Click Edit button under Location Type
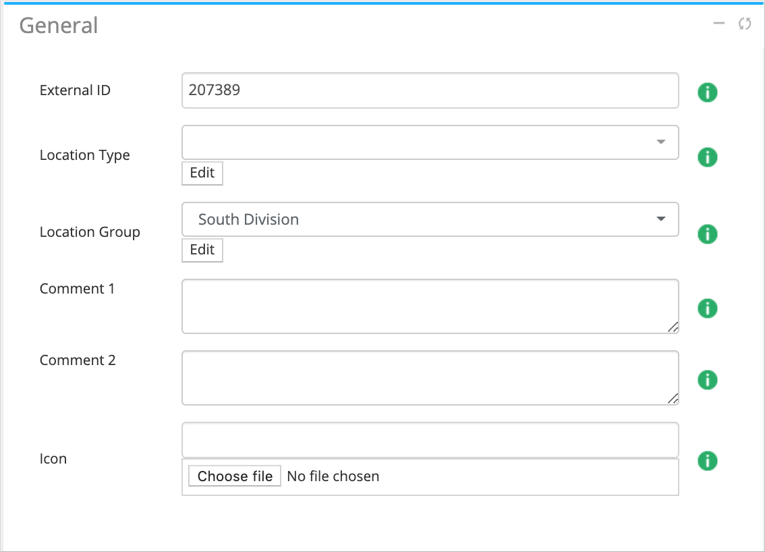Viewport: 765px width, 552px height. coord(202,173)
